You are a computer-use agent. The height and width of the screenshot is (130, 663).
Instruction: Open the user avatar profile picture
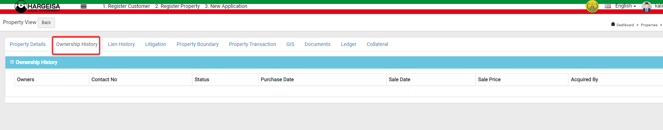646,6
